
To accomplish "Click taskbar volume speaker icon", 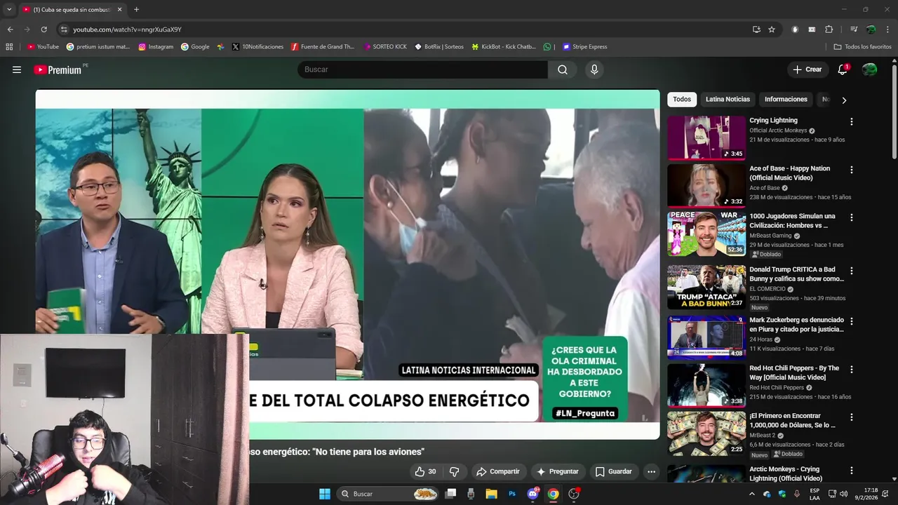I will tap(843, 494).
